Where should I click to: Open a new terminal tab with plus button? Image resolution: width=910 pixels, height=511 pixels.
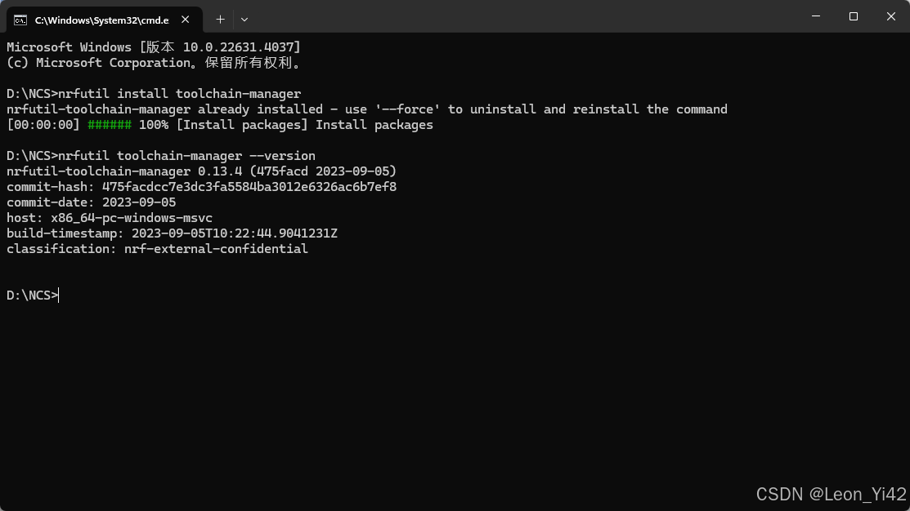(x=220, y=19)
